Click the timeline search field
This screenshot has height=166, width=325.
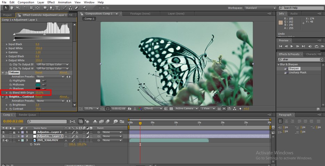coord(47,122)
